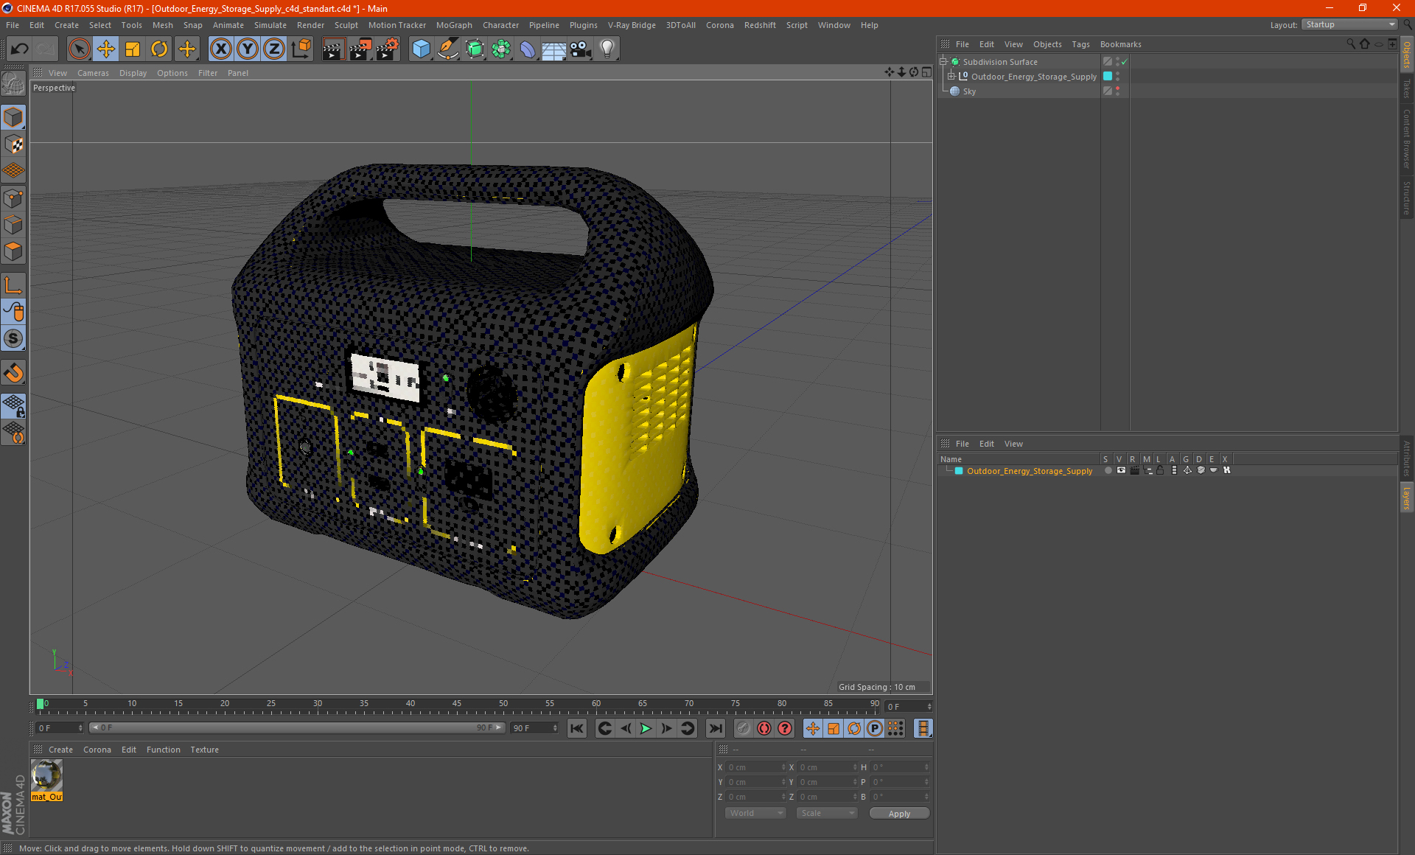Select the Live Selection tool

click(x=79, y=49)
